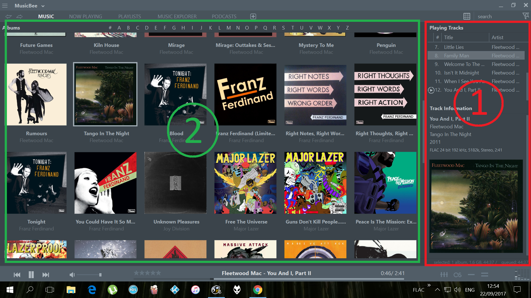The height and width of the screenshot is (298, 531).
Task: Jump to albums starting with F
Action: (165, 28)
